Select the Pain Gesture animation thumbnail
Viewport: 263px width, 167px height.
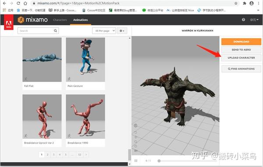[x=85, y=60]
